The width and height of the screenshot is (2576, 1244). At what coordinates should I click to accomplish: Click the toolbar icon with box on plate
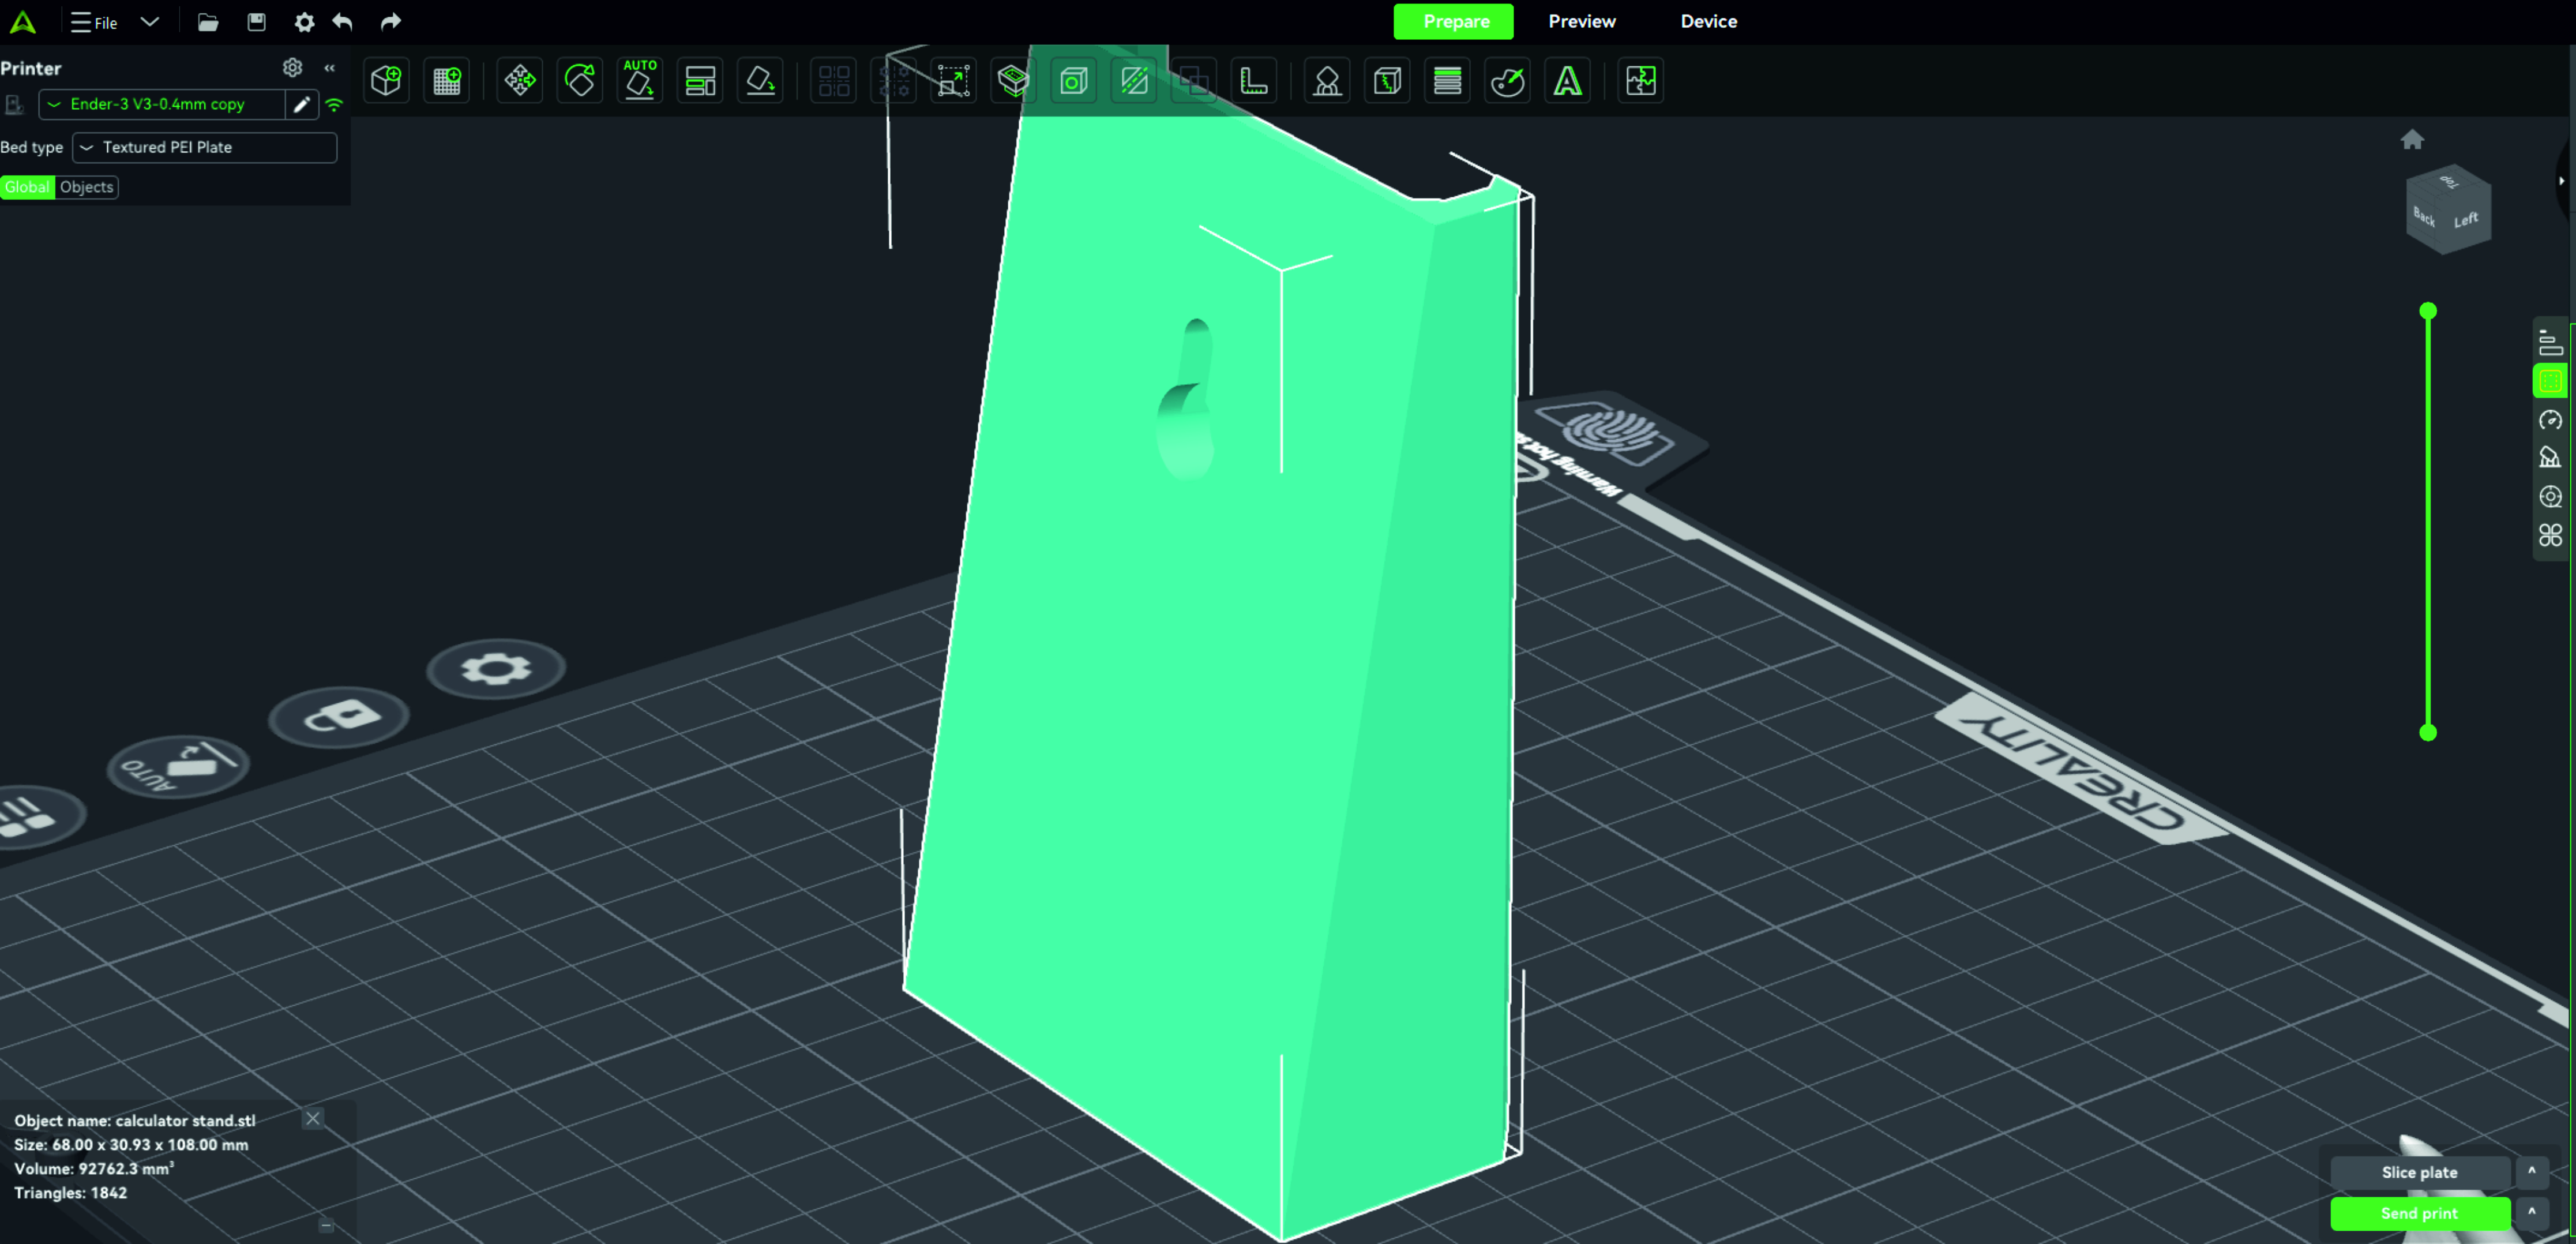point(1013,80)
